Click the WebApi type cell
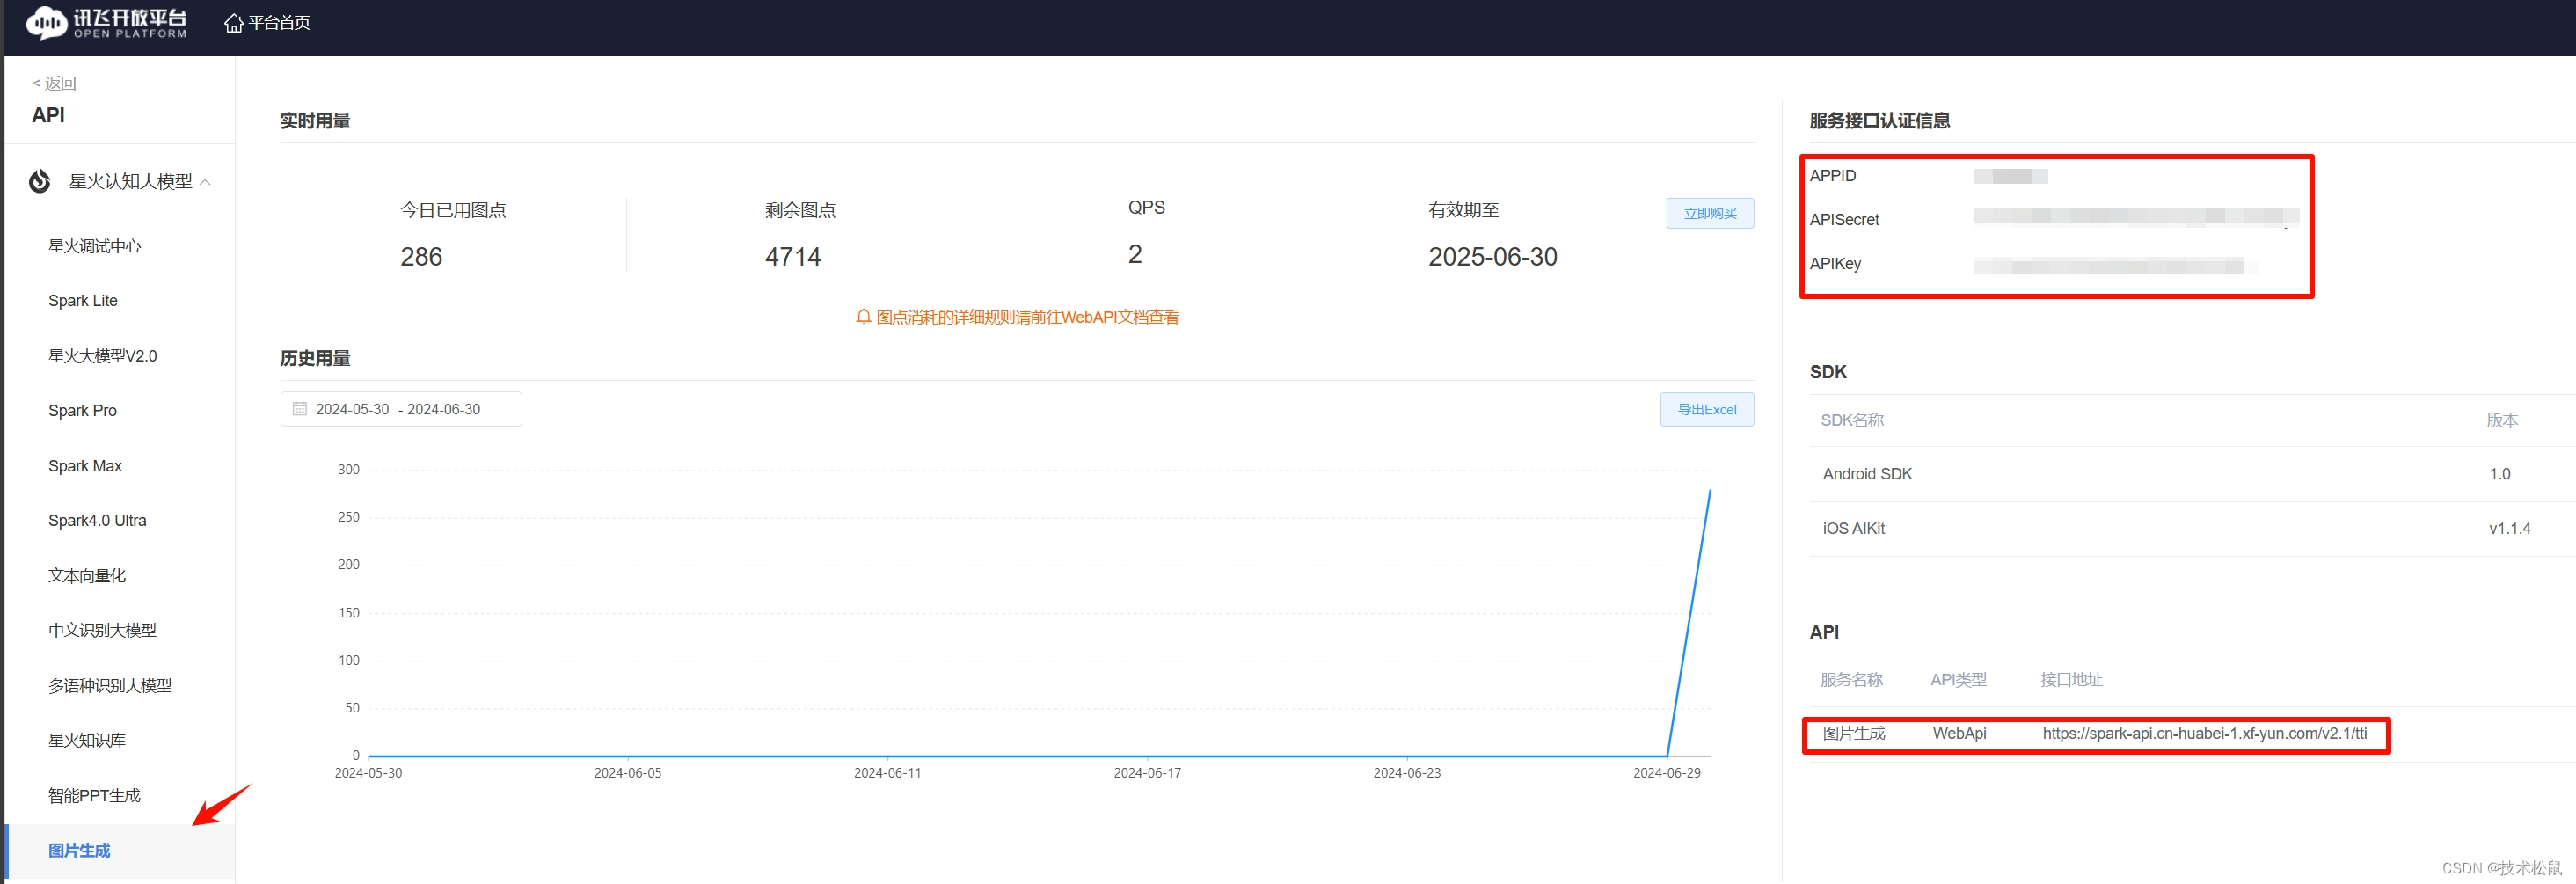This screenshot has width=2576, height=884. 1959,734
